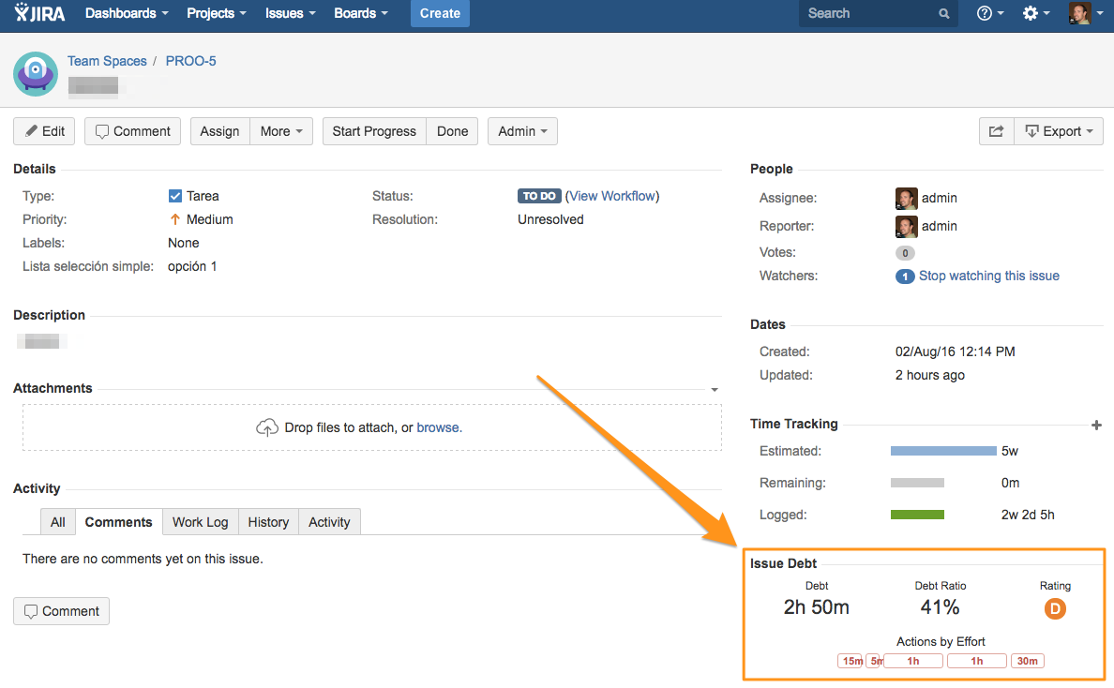Viewport: 1114px width, 688px height.
Task: Switch to the Work Log tab
Action: [x=200, y=522]
